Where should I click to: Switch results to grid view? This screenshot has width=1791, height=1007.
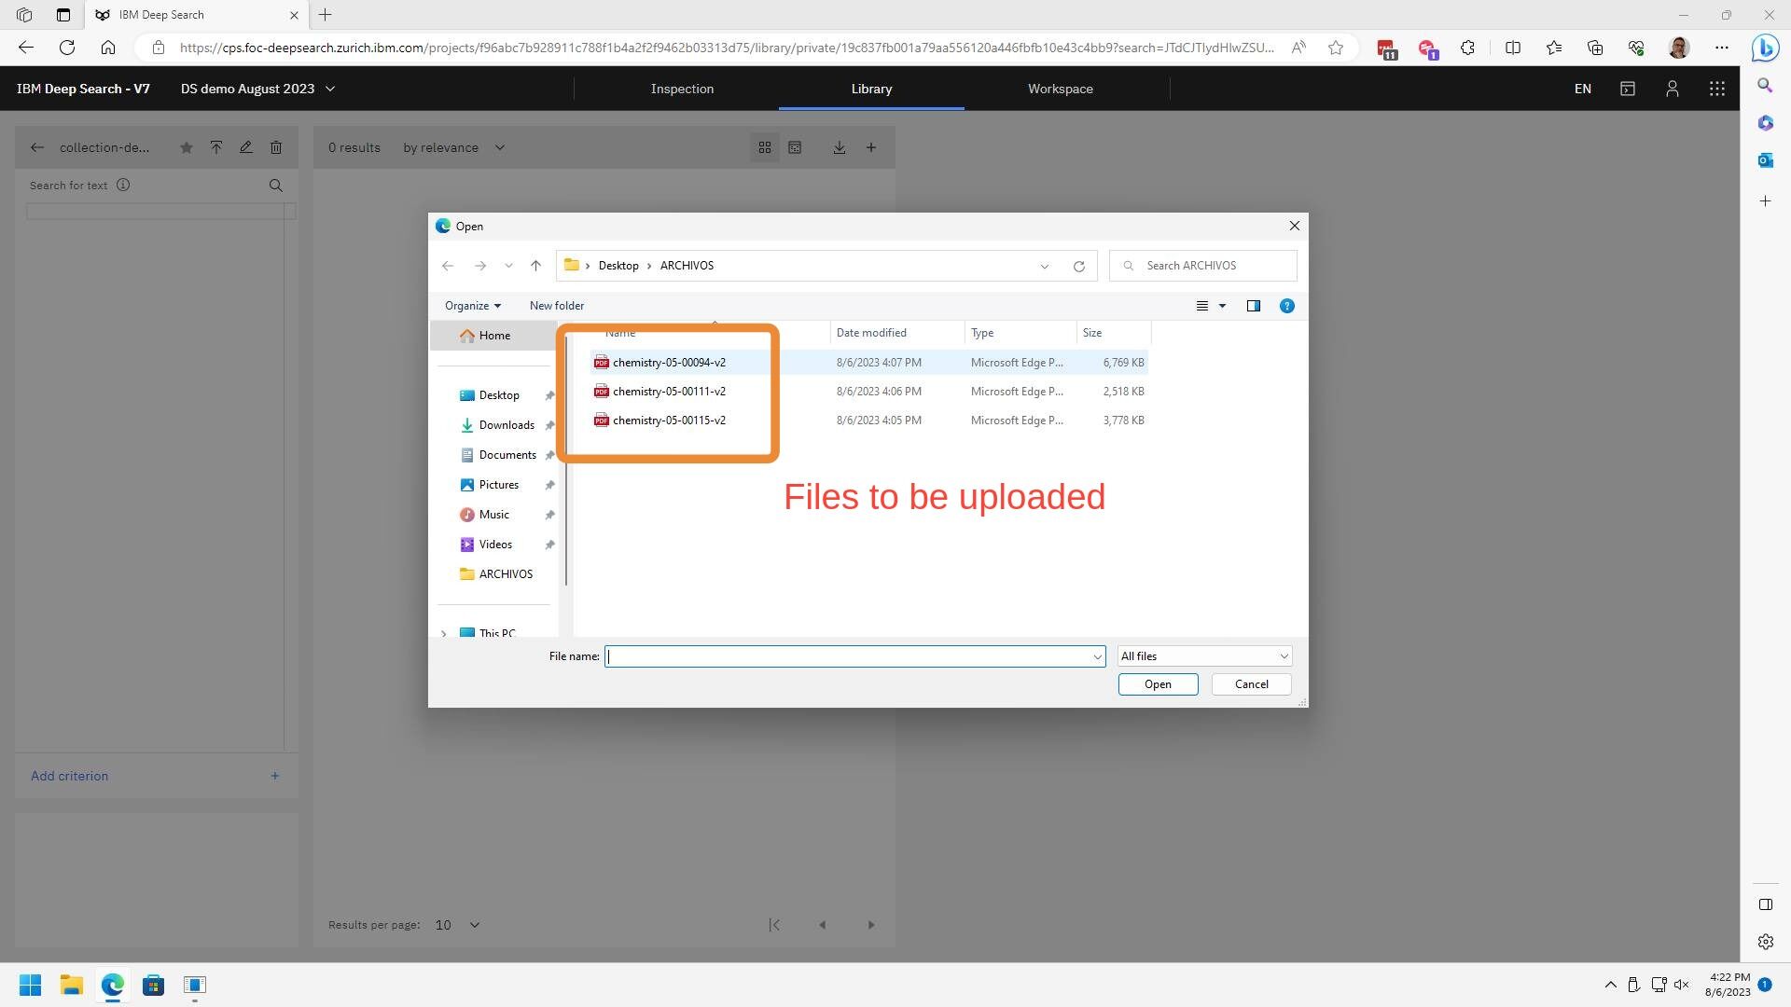pos(765,147)
